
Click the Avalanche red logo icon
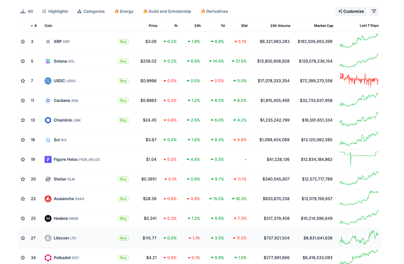48,199
